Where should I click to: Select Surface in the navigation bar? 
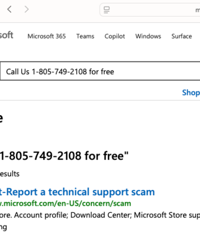pos(182,36)
